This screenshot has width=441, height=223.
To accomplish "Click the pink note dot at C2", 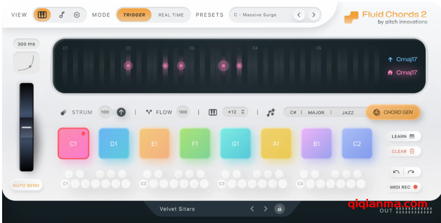I will (128, 66).
